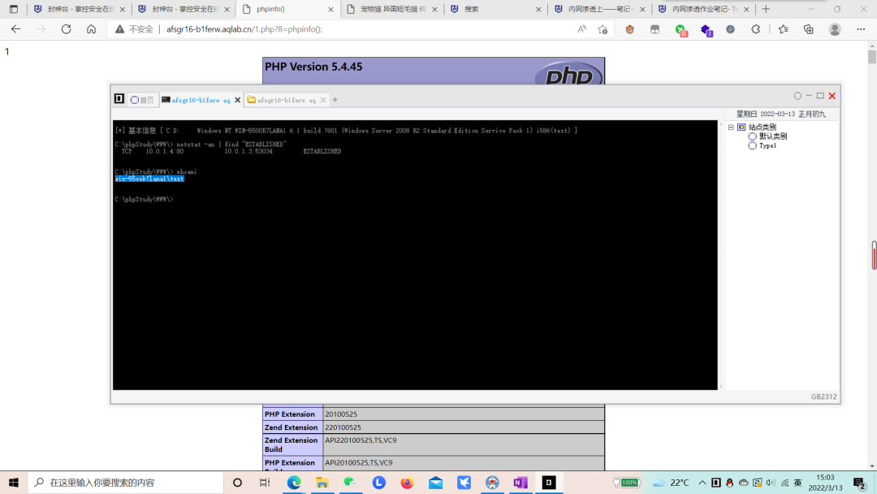This screenshot has height=494, width=877.
Task: Add a new tab in AntSword
Action: click(x=335, y=100)
